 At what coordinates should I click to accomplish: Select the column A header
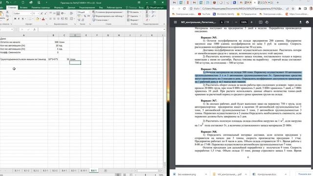[23, 35]
